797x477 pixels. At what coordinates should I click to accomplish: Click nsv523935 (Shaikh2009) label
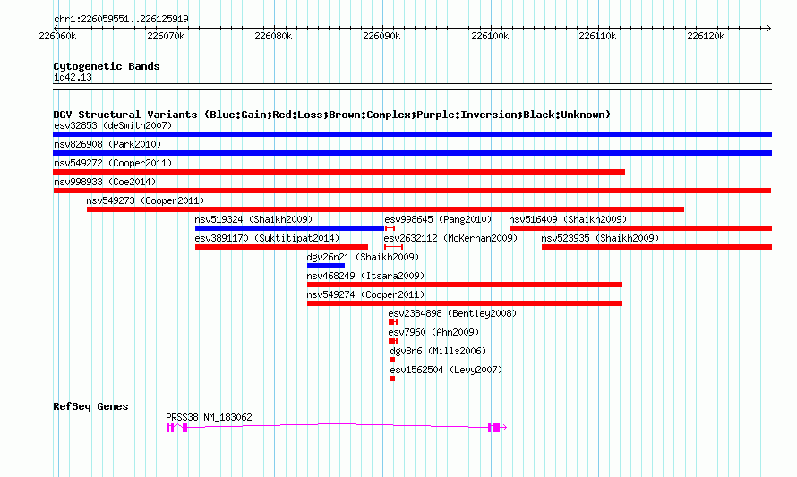point(600,238)
